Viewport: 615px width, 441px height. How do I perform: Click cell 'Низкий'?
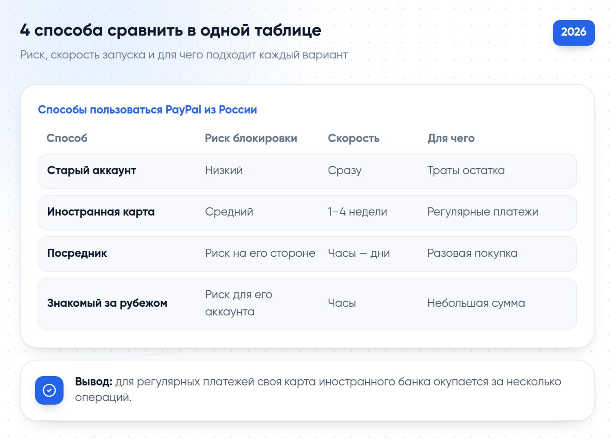[x=224, y=171]
